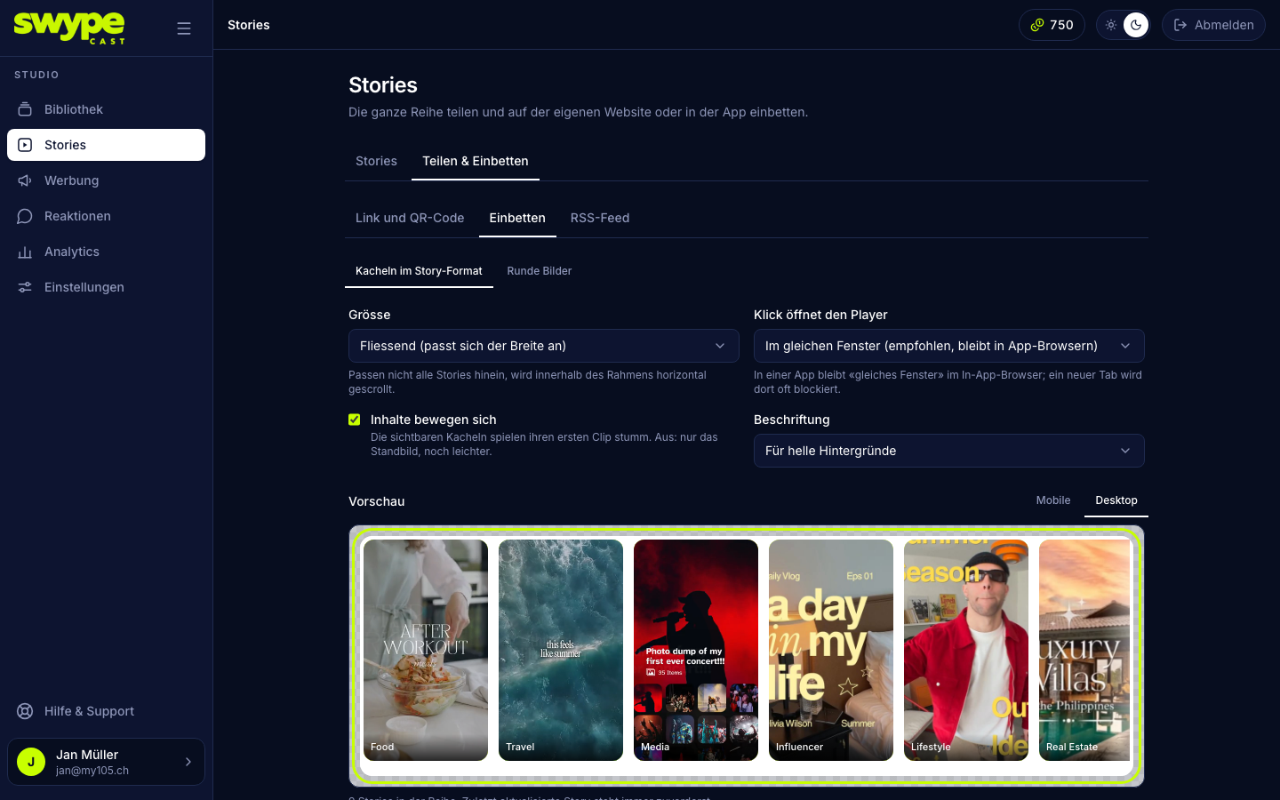The image size is (1280, 800).
Task: Open Einstellungen in the sidebar
Action: pyautogui.click(x=106, y=287)
